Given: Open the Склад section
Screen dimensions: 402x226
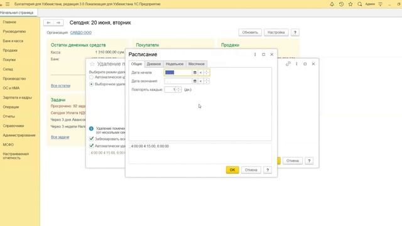Looking at the screenshot, I should click(8, 69).
